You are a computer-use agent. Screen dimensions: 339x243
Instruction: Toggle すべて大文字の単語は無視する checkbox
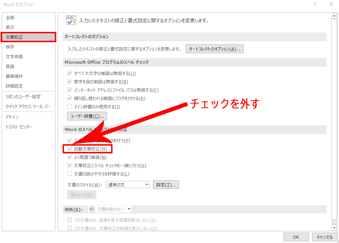tap(69, 74)
